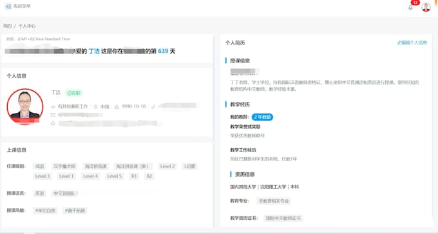Screen dimensions: 438x234
Task: Click the 中文 teaching language tag
Action: 64,193
